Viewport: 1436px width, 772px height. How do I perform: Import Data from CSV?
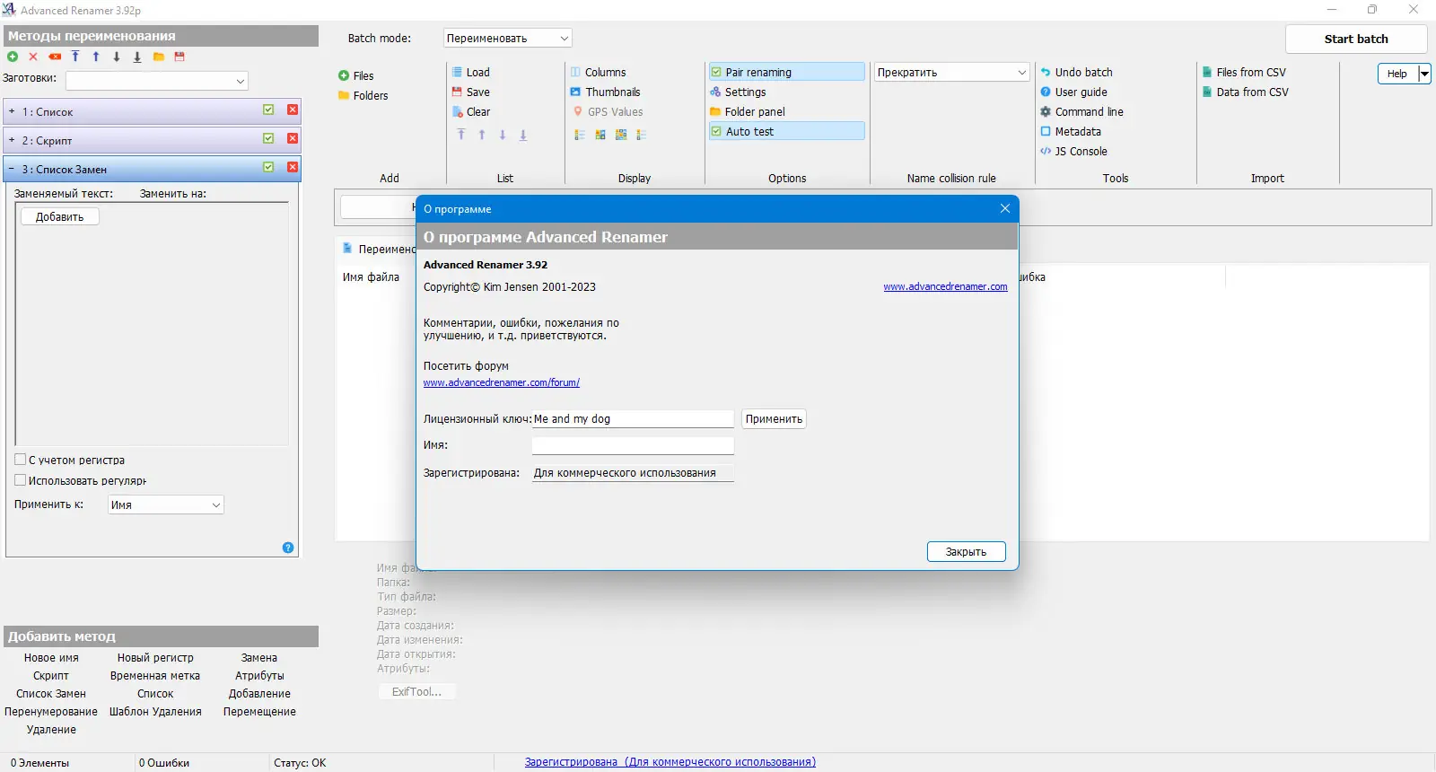1246,92
